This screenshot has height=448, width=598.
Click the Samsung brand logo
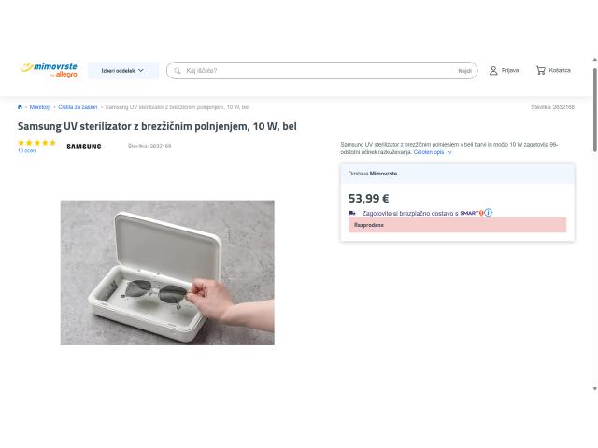point(84,147)
